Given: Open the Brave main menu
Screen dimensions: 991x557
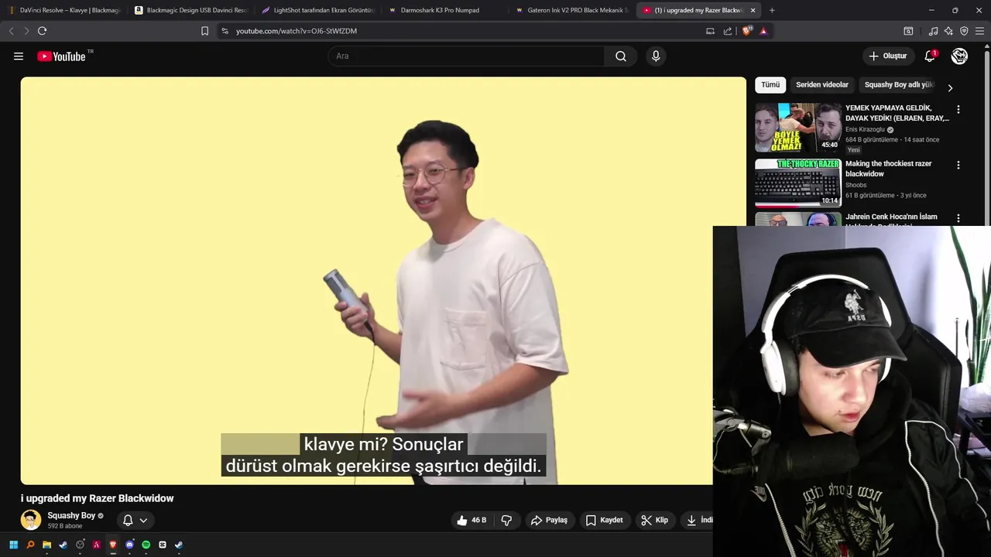Looking at the screenshot, I should coord(979,31).
